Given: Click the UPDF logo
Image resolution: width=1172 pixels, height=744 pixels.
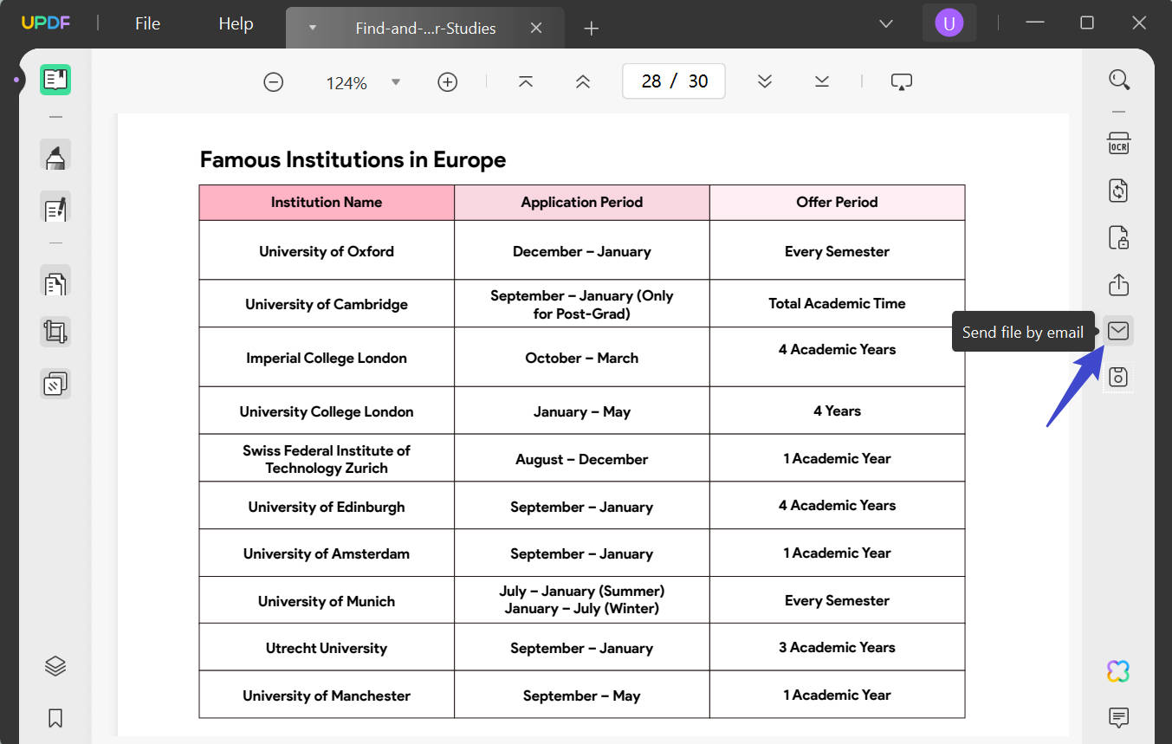Looking at the screenshot, I should (x=46, y=23).
